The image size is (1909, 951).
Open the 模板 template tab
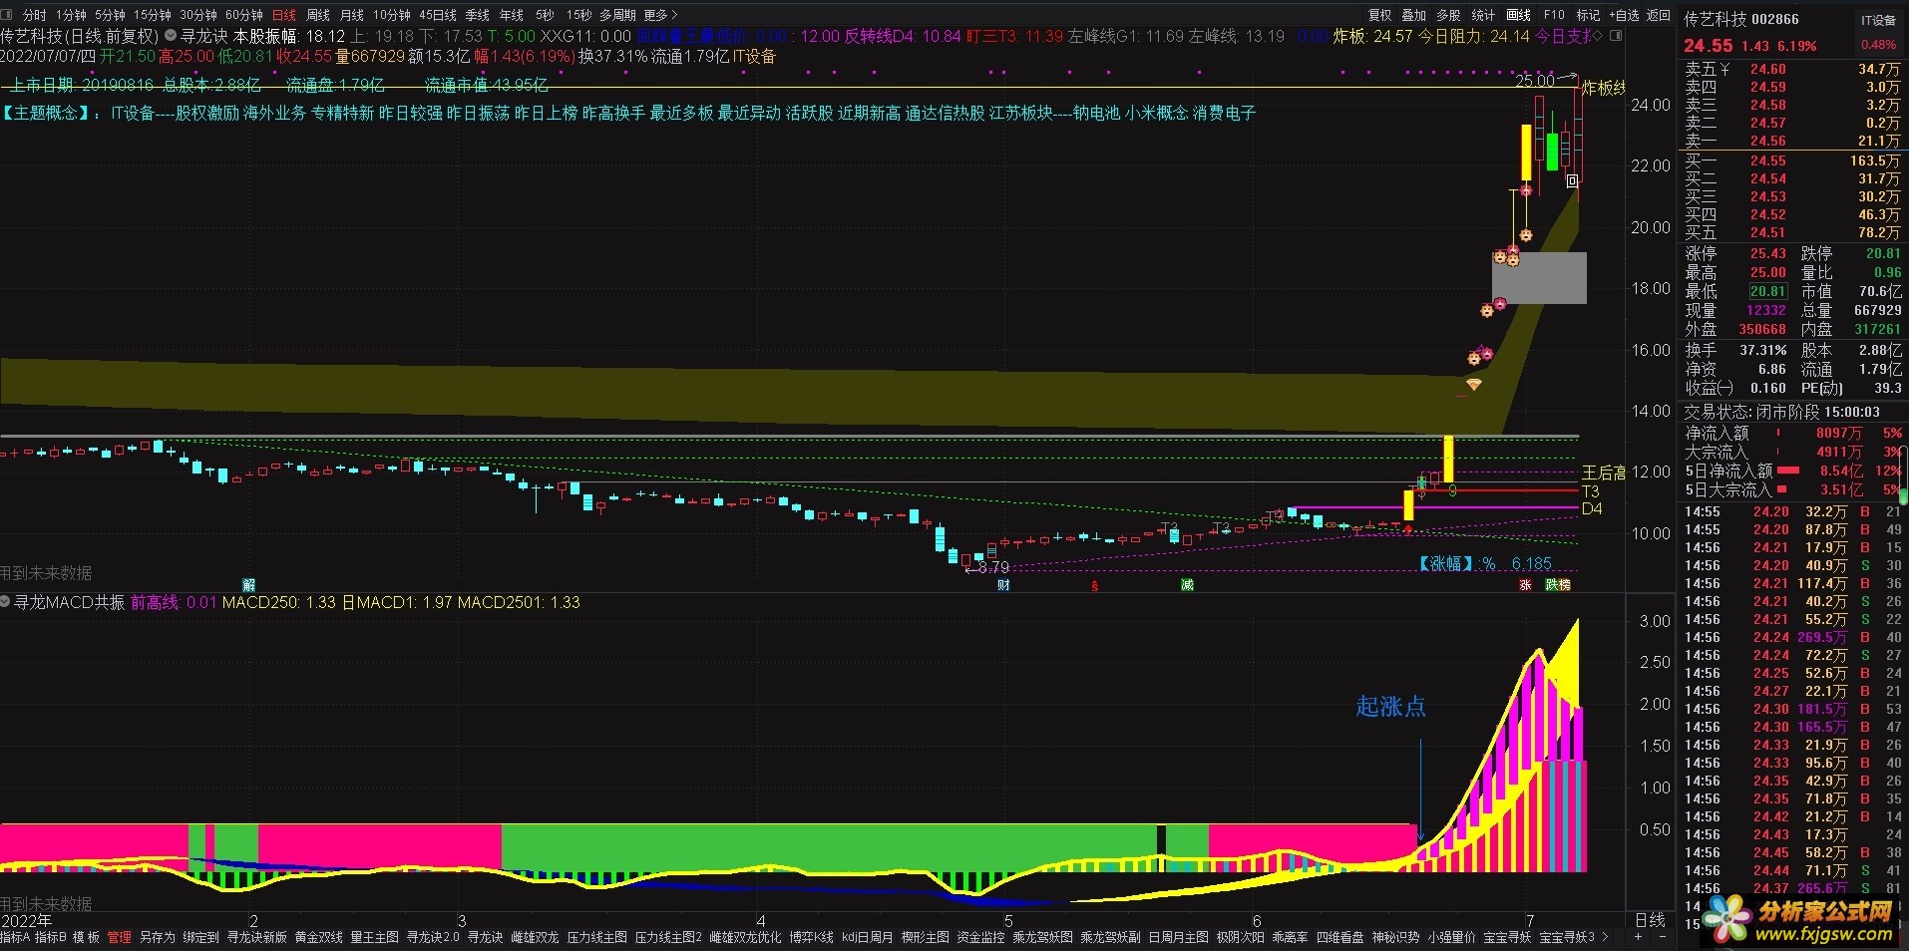point(87,937)
